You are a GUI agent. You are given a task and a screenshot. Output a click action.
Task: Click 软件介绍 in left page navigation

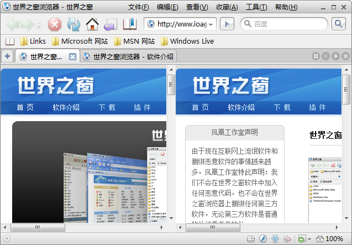point(66,107)
